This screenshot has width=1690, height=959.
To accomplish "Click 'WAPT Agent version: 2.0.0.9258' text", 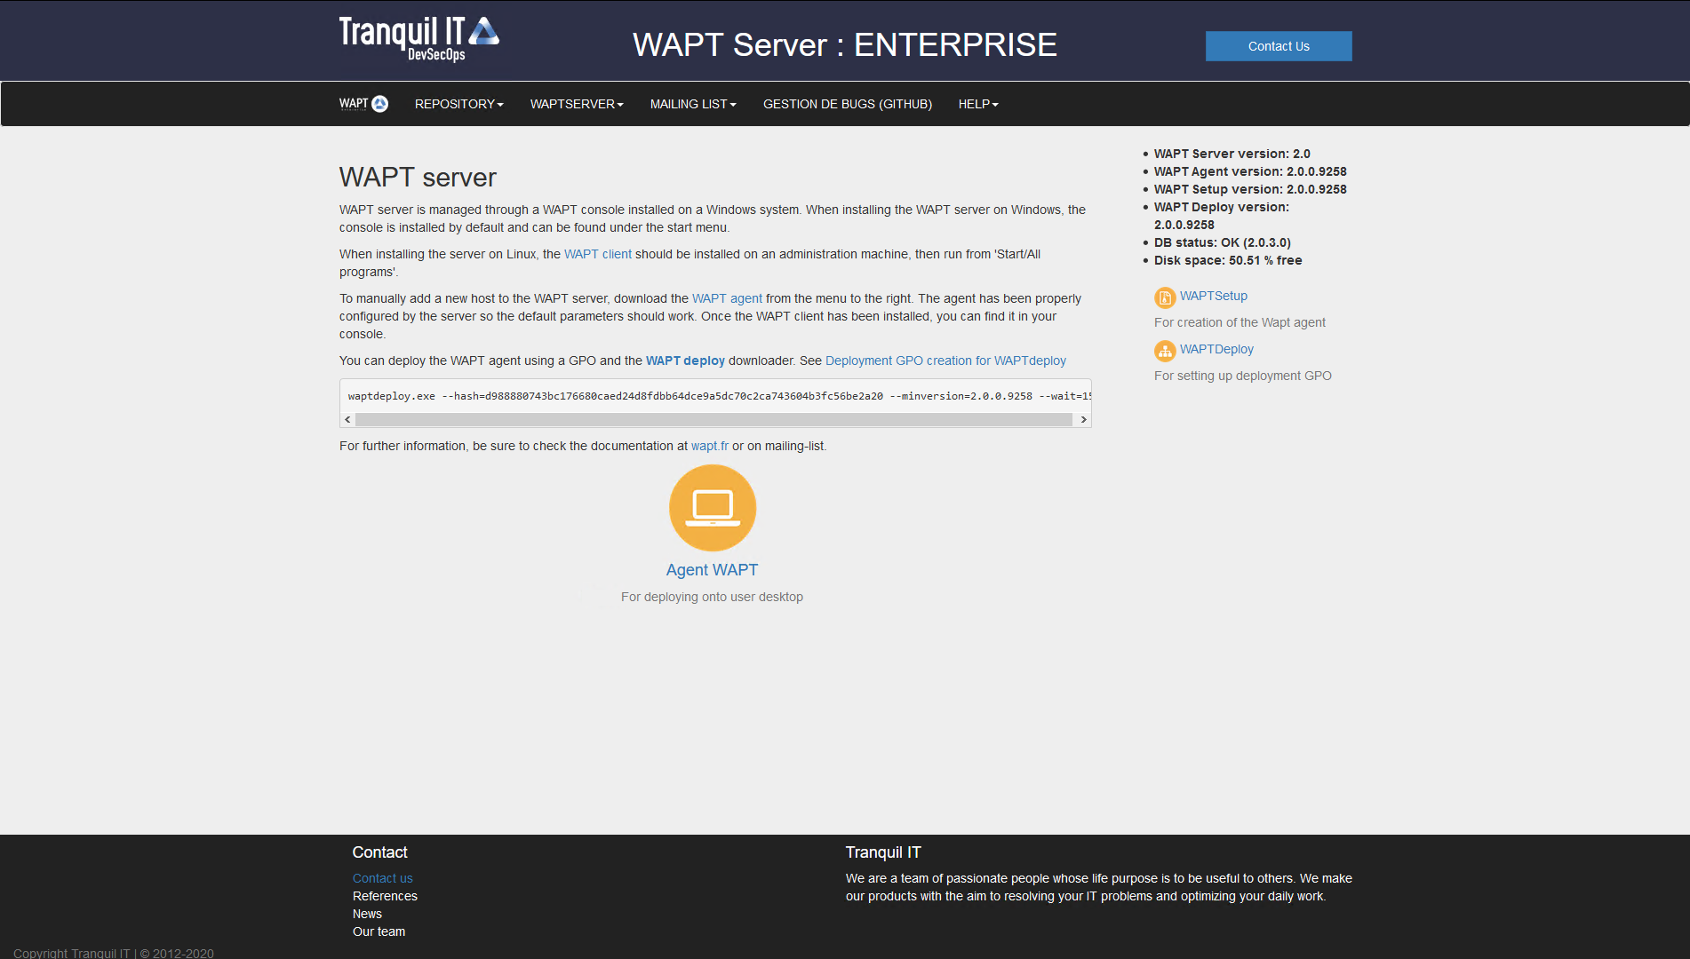I will [x=1250, y=171].
